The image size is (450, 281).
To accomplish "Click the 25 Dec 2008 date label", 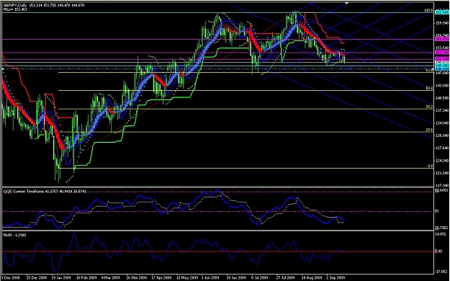I will click(36, 278).
